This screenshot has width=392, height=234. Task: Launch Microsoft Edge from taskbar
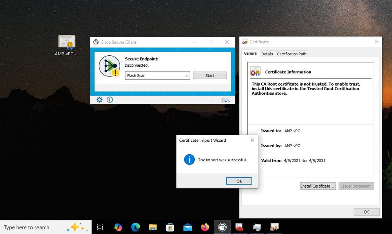pos(135,227)
